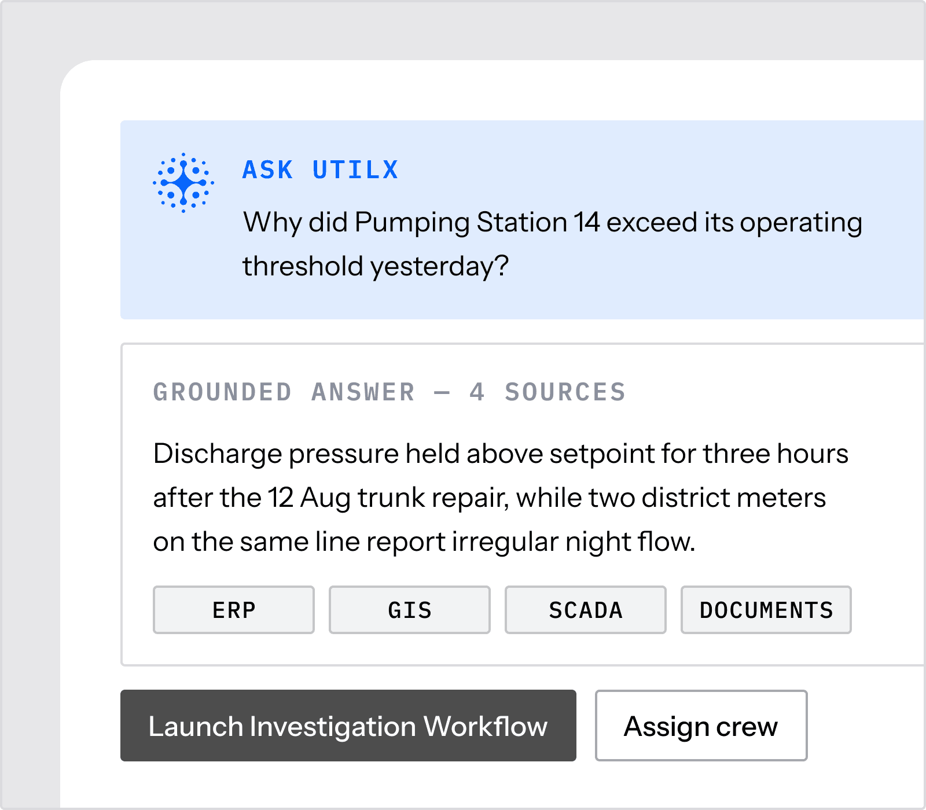Viewport: 926px width, 810px height.
Task: Open the GIS source chip
Action: [x=410, y=610]
